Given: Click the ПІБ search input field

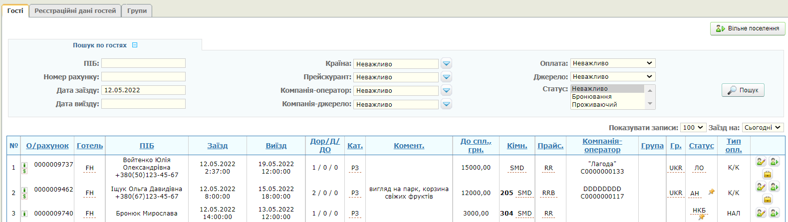Looking at the screenshot, I should pos(143,63).
